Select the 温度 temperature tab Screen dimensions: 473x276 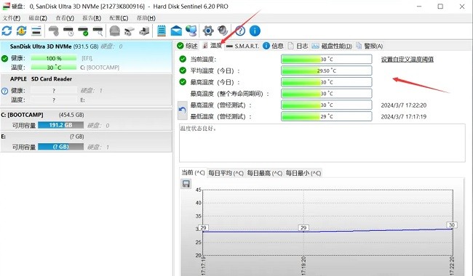[x=212, y=46]
